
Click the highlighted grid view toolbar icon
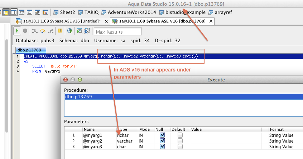pos(14,13)
